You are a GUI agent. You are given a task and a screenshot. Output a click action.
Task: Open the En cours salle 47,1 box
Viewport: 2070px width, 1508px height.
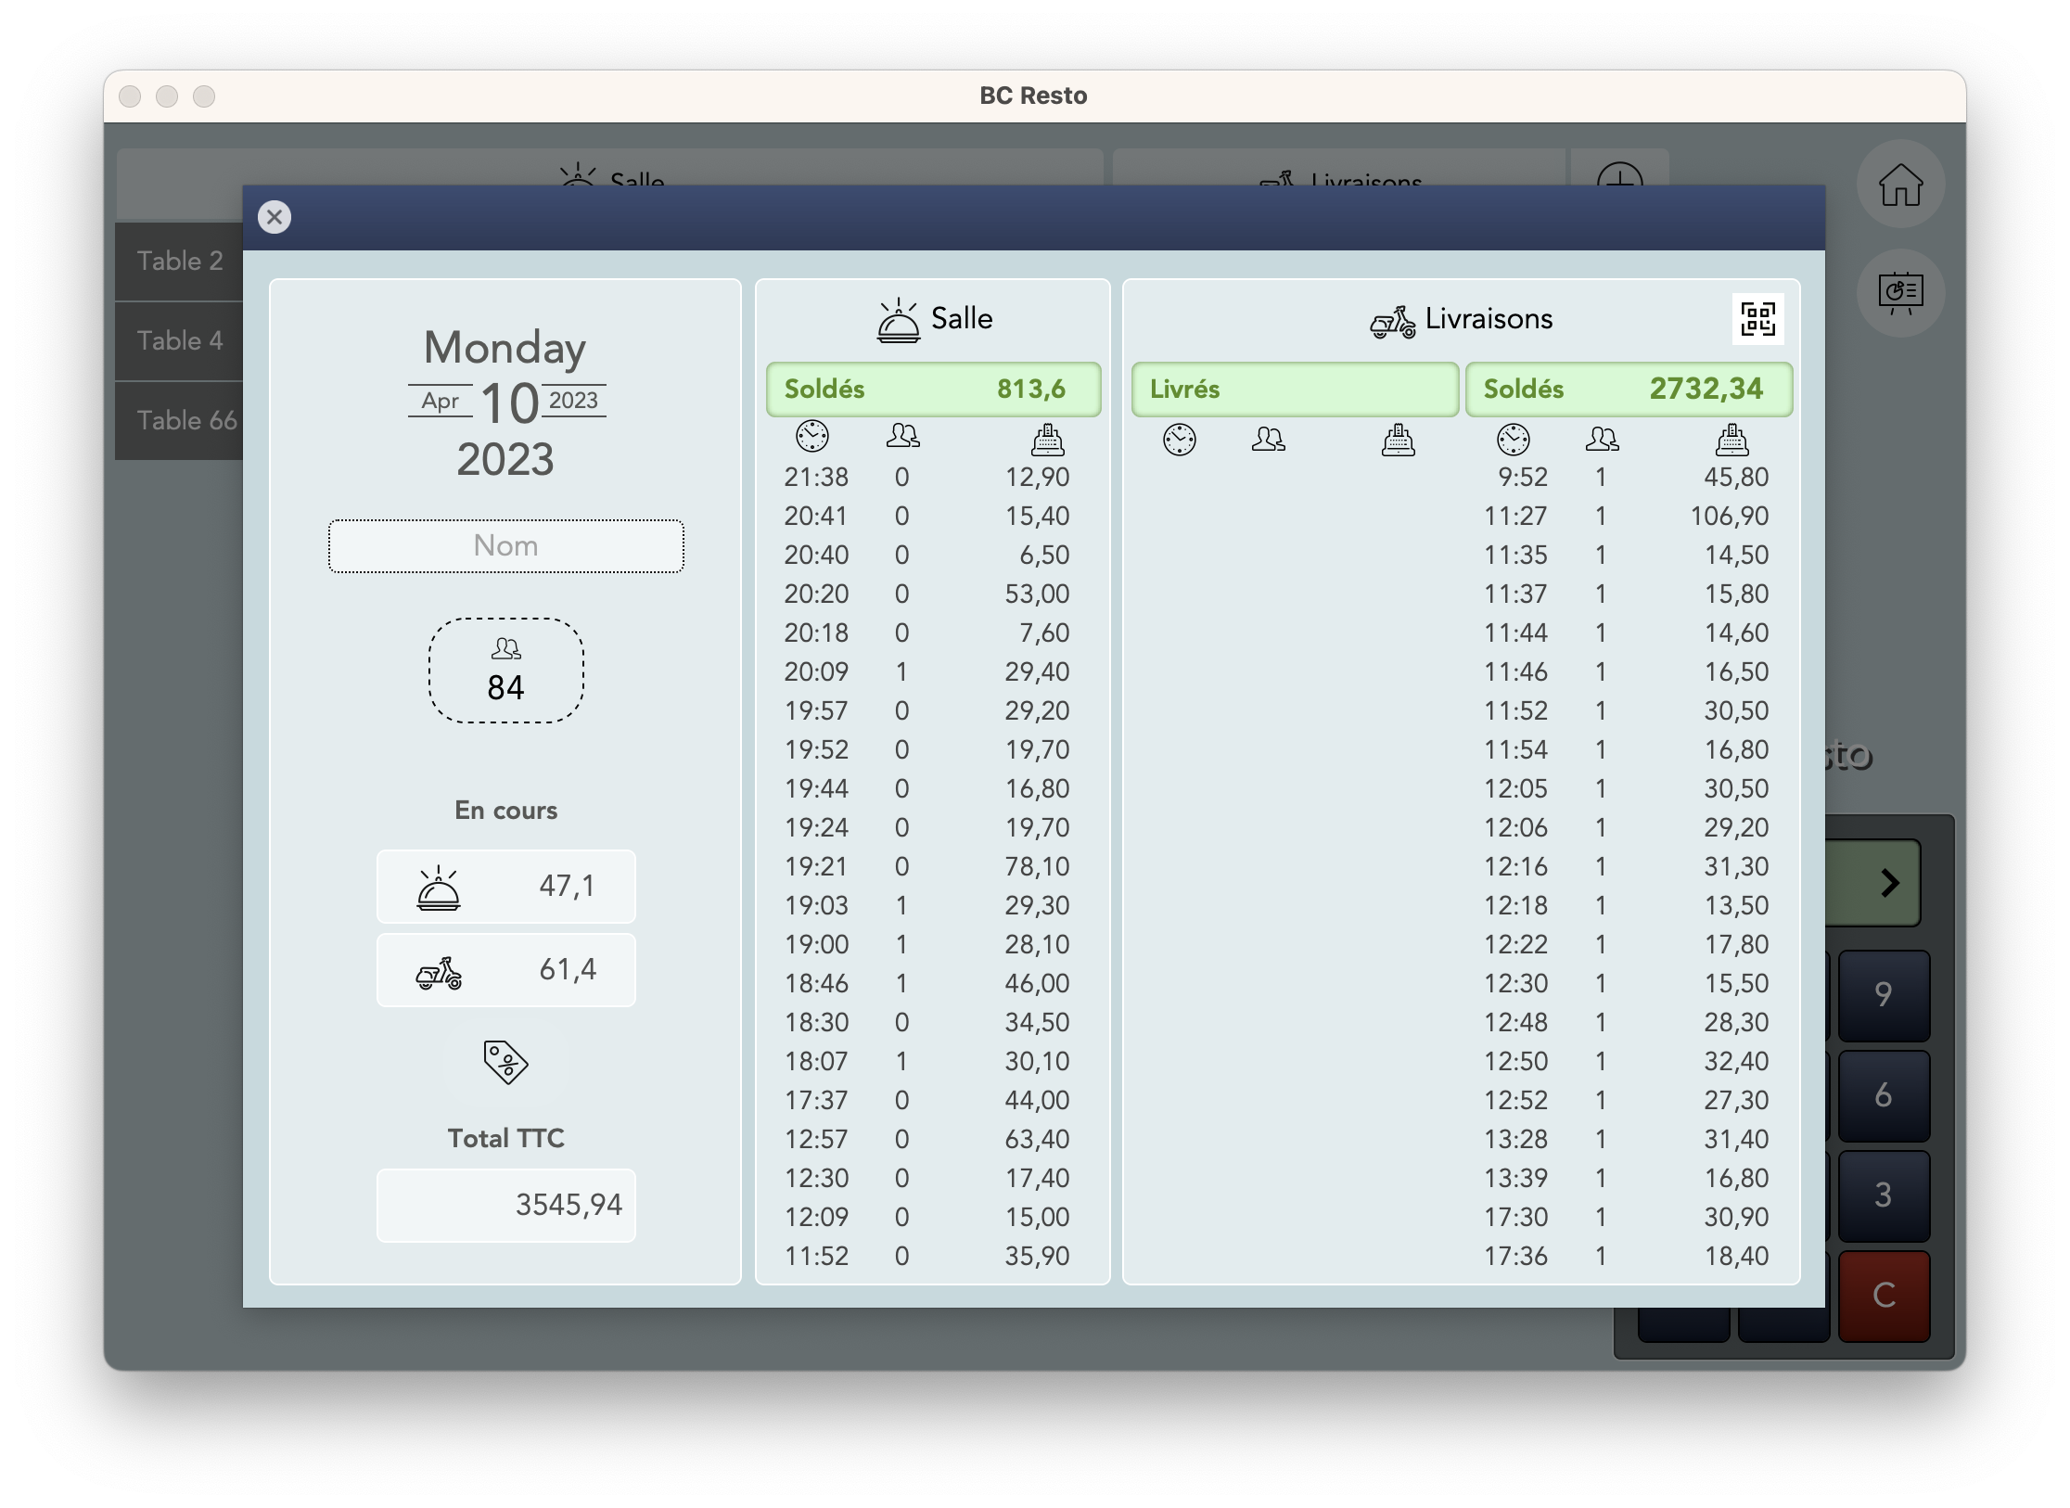[505, 887]
